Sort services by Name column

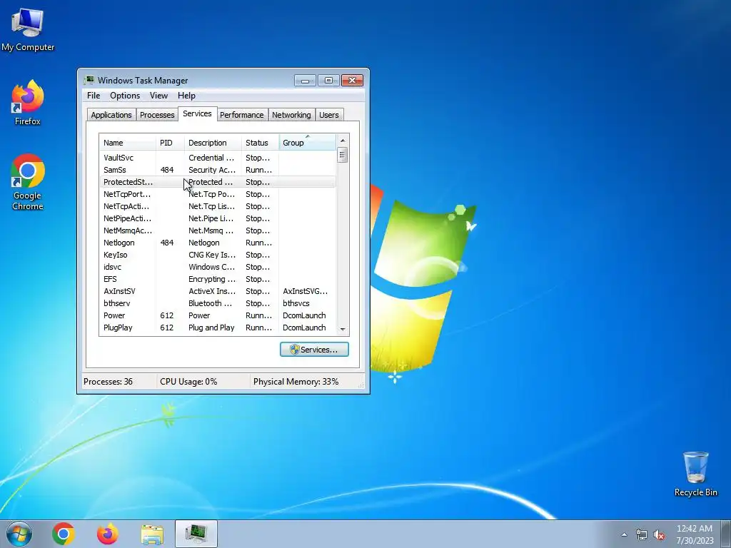pyautogui.click(x=128, y=143)
